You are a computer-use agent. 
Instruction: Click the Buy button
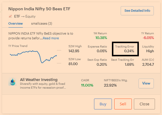(x=103, y=104)
